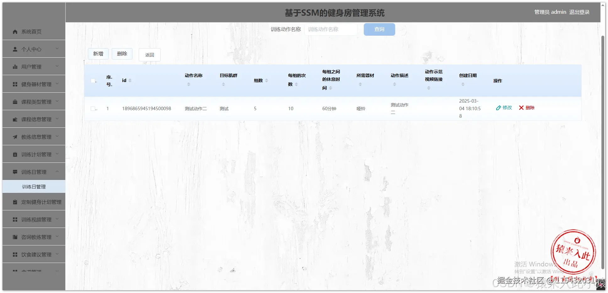Image resolution: width=608 pixels, height=293 pixels.
Task: Click the person icon beside 个人中心
Action: click(x=14, y=49)
